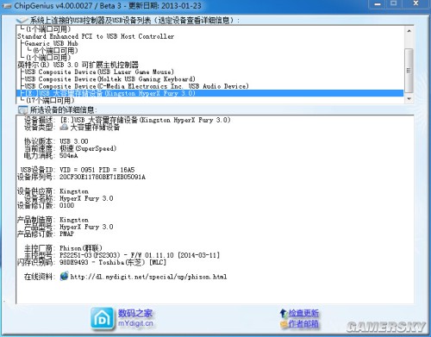Viewport: 431px width, 337px height.
Task: Click the check update arrow icon
Action: [x=284, y=313]
